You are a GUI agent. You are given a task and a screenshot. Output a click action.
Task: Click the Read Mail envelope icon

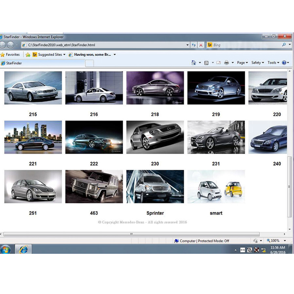click(219, 63)
